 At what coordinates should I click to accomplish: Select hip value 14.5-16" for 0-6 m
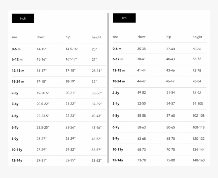click(x=72, y=49)
